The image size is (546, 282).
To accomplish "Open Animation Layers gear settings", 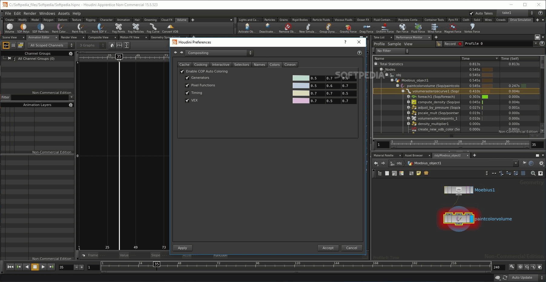I will click(71, 105).
